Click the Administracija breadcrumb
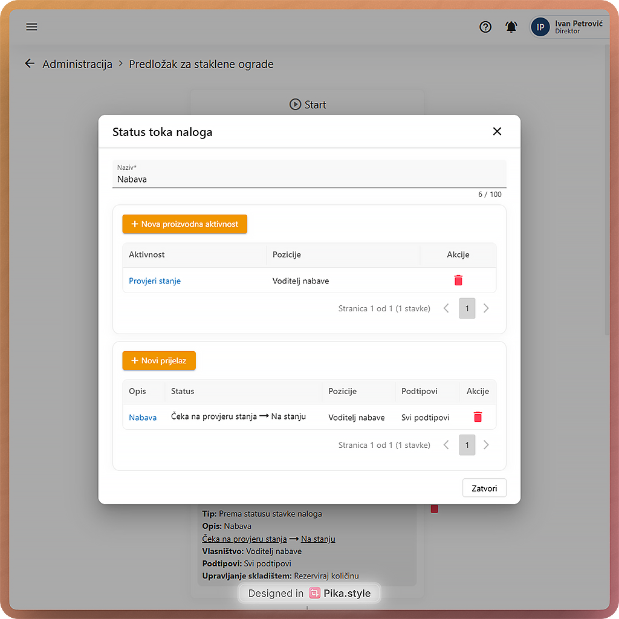The image size is (619, 619). tap(77, 64)
